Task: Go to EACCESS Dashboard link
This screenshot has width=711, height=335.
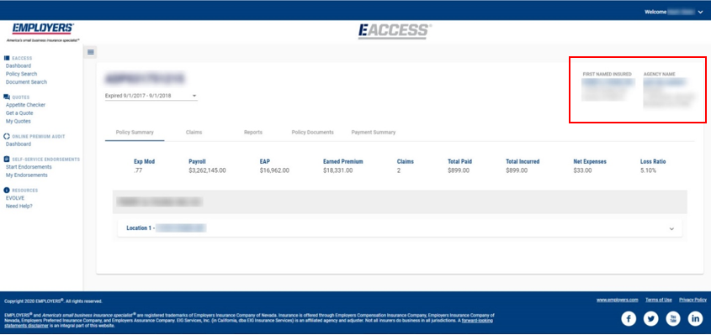Action: pos(19,66)
